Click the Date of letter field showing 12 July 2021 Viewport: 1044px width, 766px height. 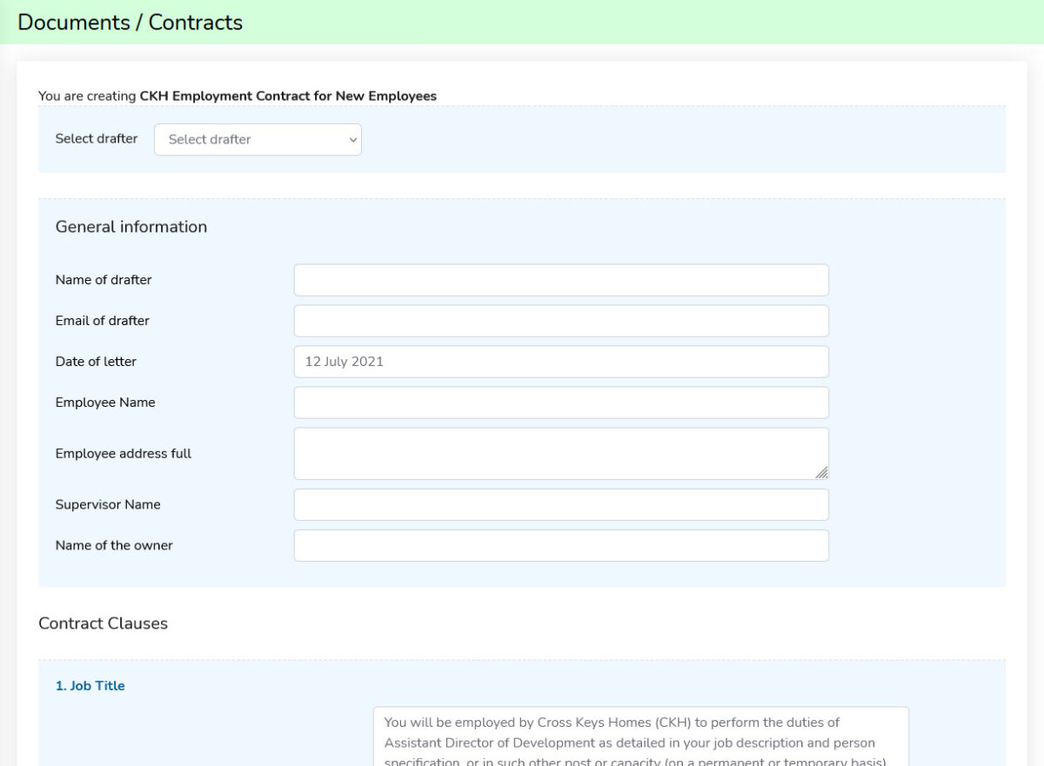click(x=560, y=361)
